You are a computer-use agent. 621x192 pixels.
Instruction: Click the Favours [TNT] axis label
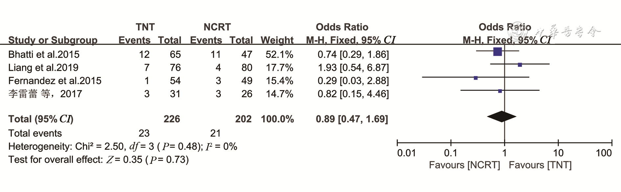tap(540, 165)
